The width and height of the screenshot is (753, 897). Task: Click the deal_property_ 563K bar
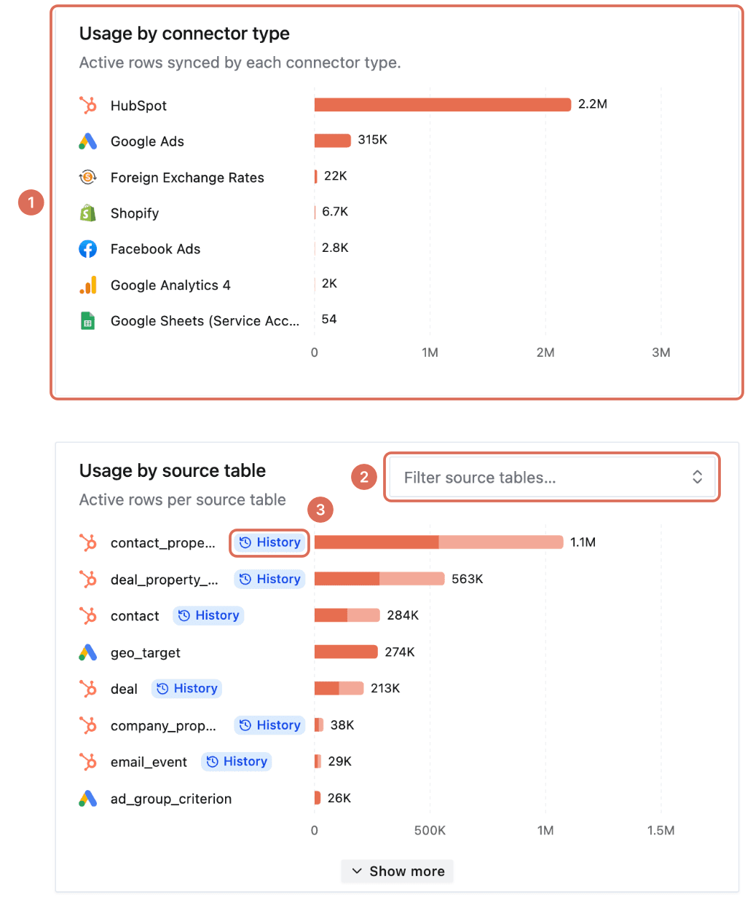379,579
